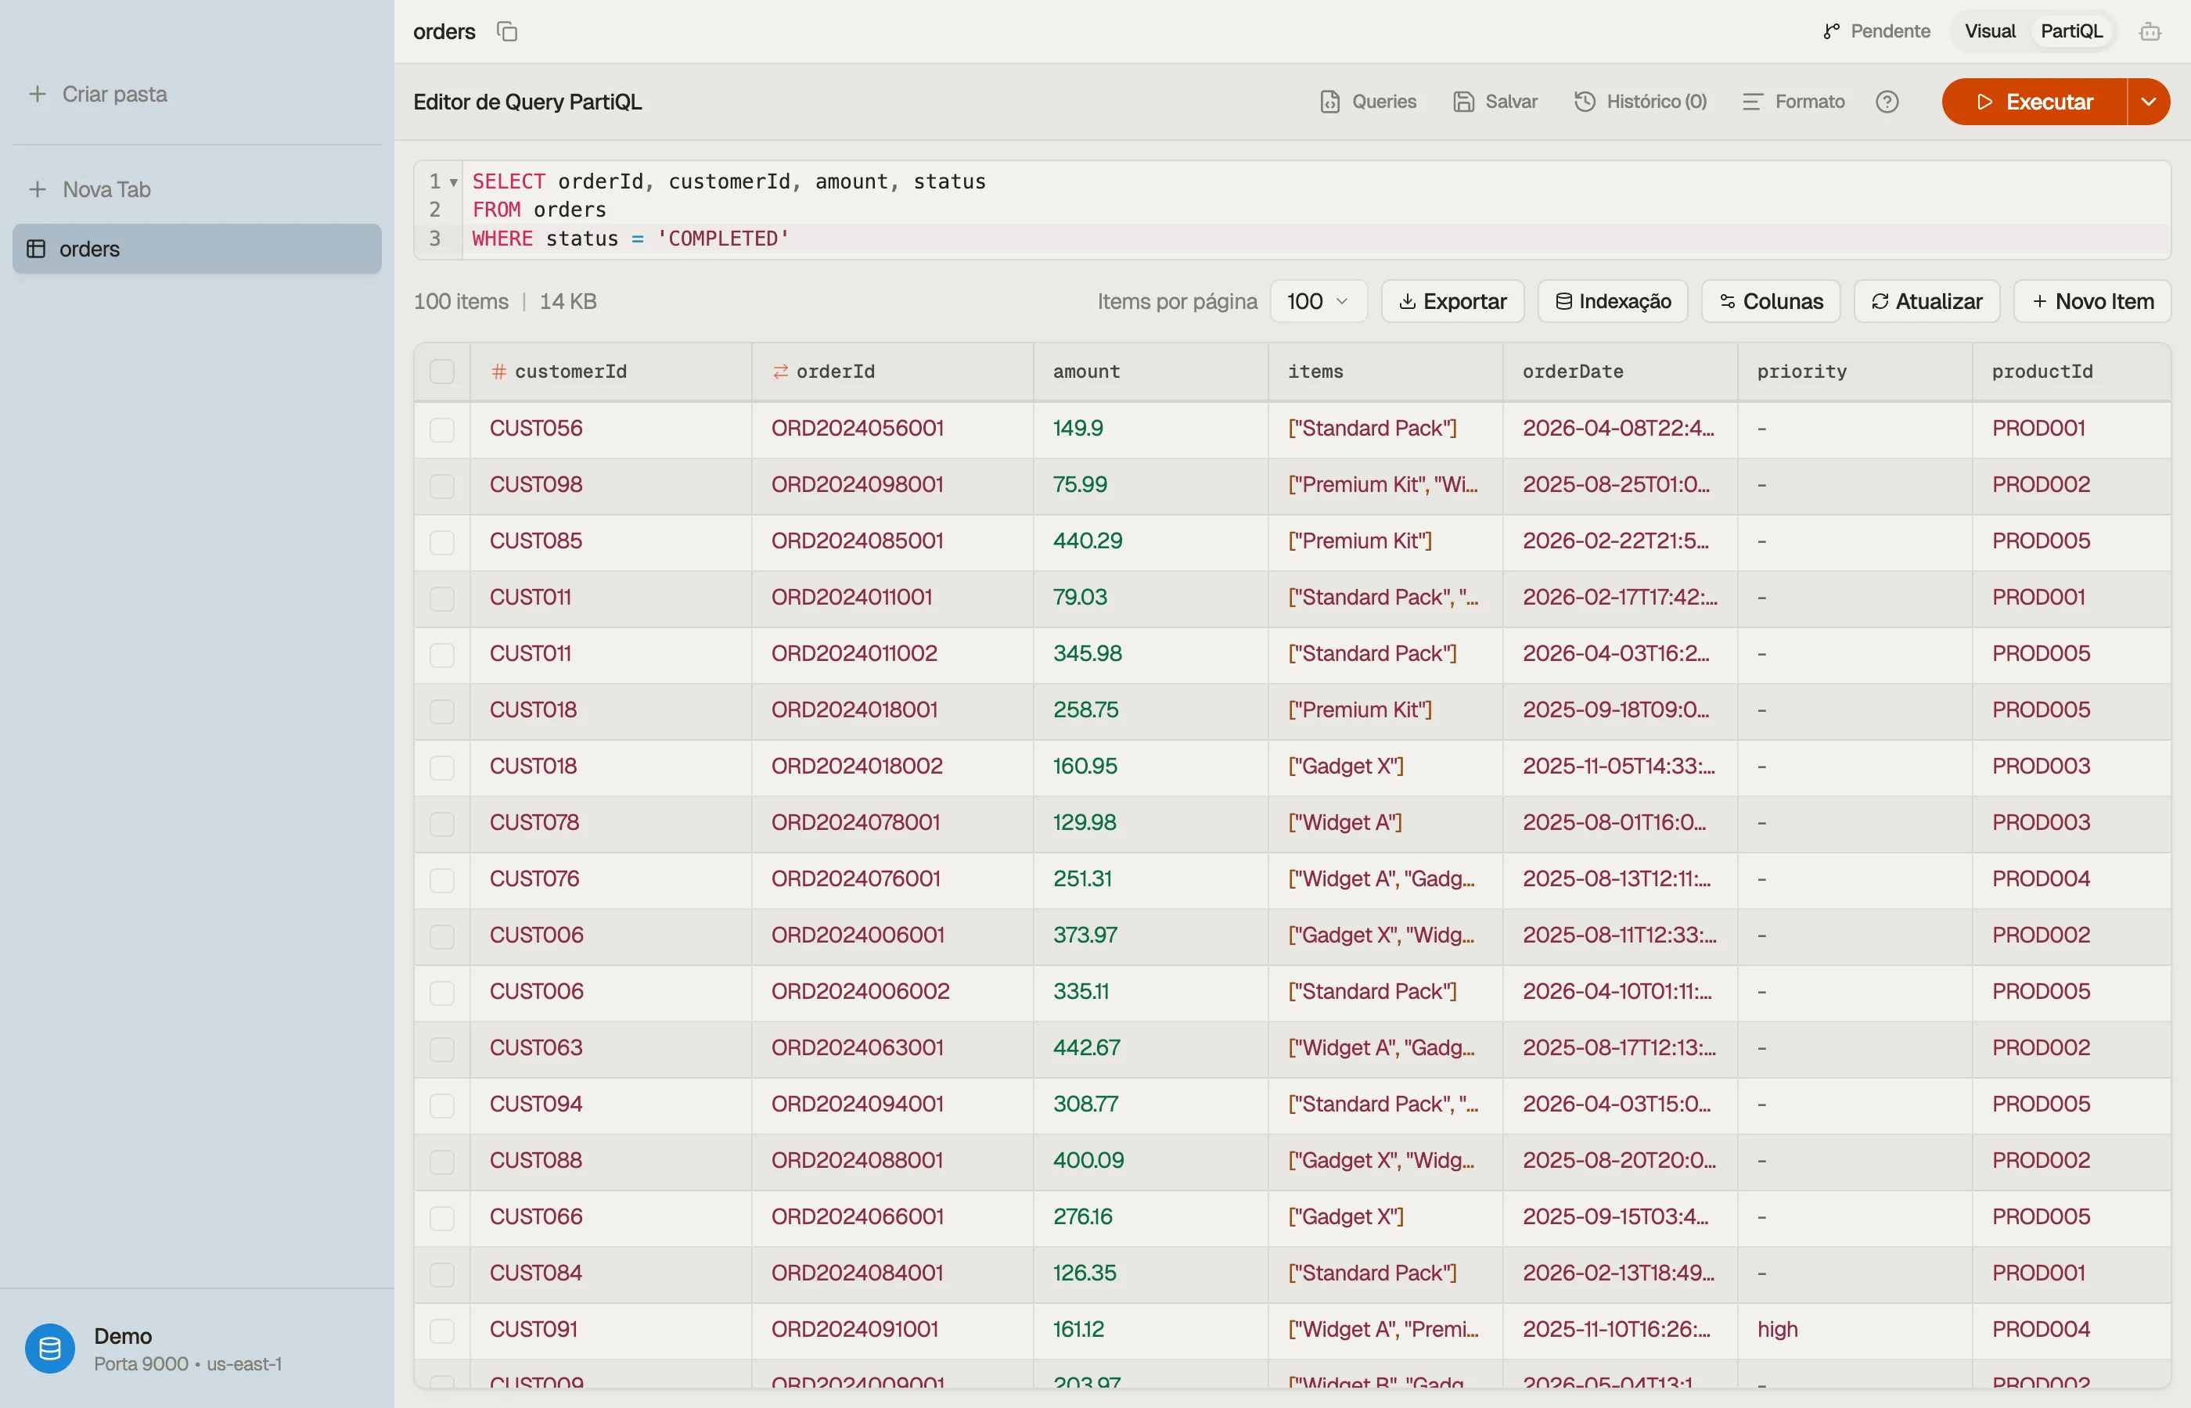This screenshot has height=1408, width=2191.
Task: Open the help question mark icon
Action: pos(1887,102)
